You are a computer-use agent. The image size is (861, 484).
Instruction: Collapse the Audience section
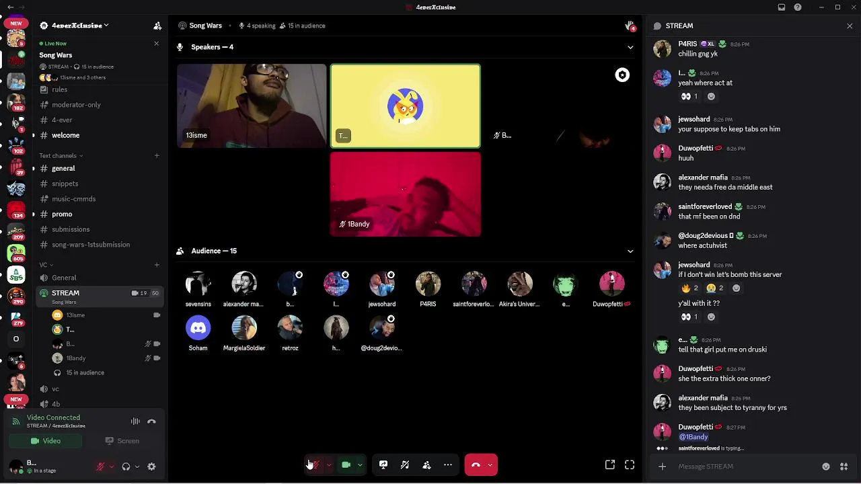(x=630, y=251)
